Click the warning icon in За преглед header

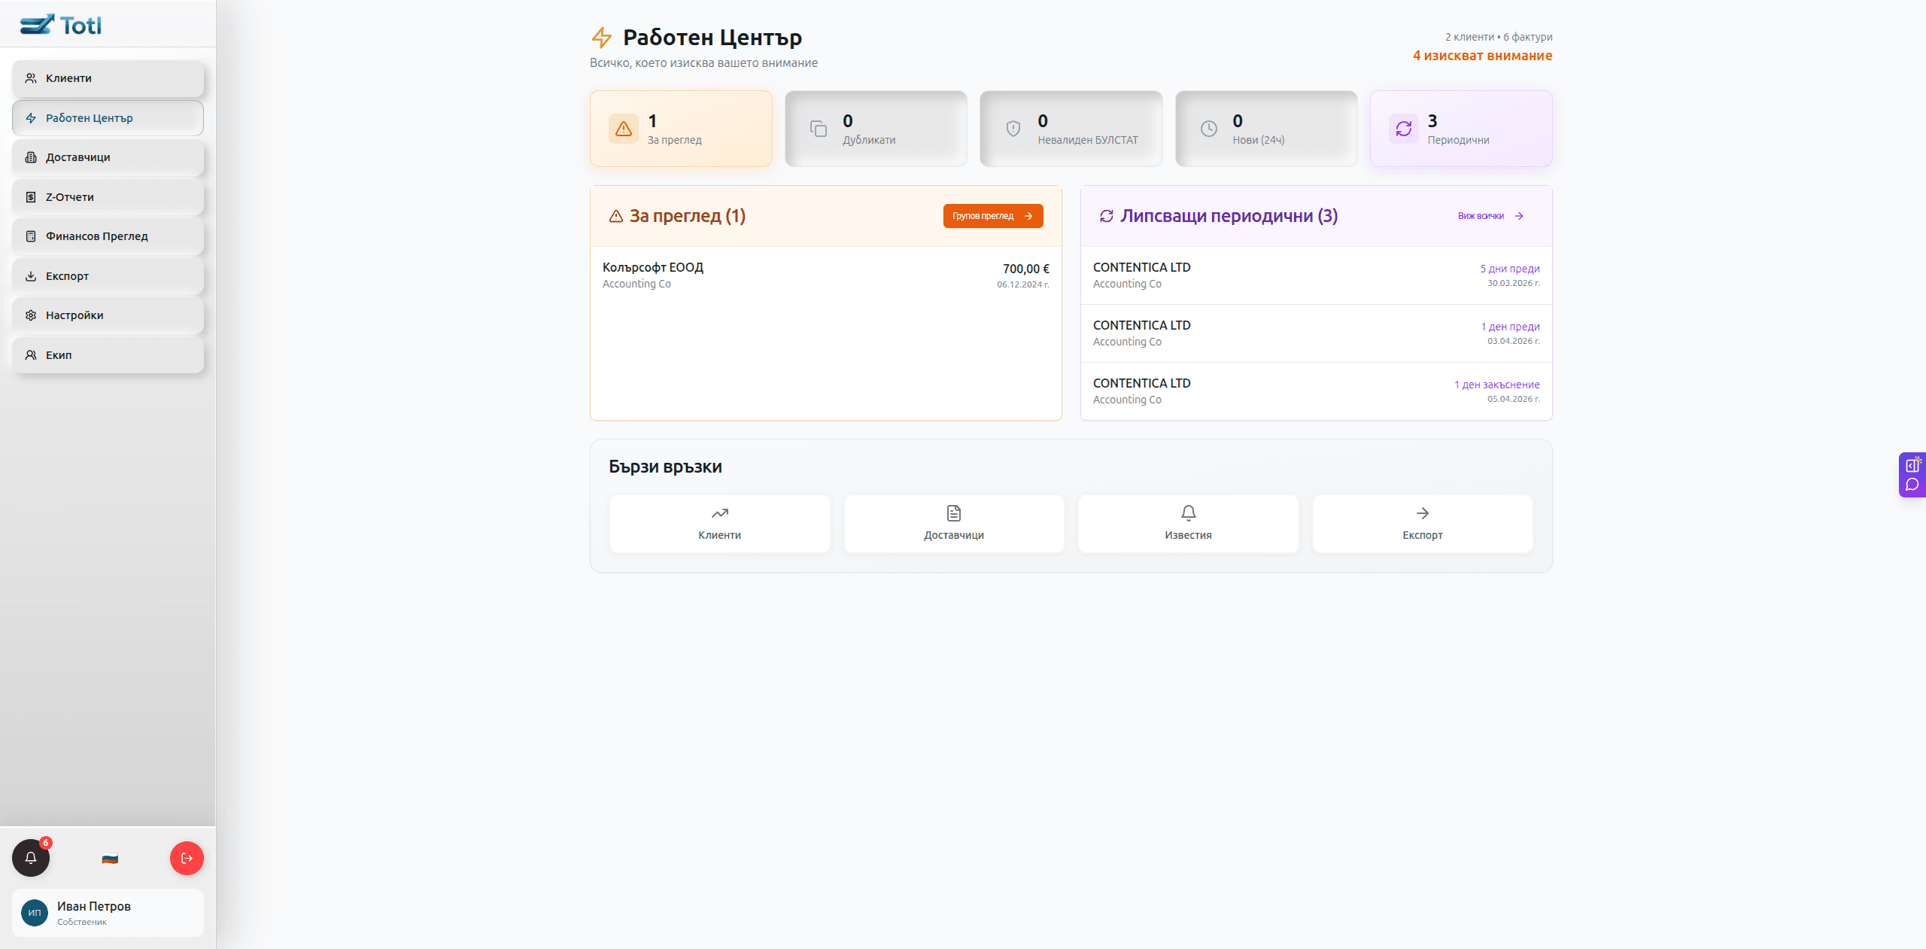pos(616,216)
